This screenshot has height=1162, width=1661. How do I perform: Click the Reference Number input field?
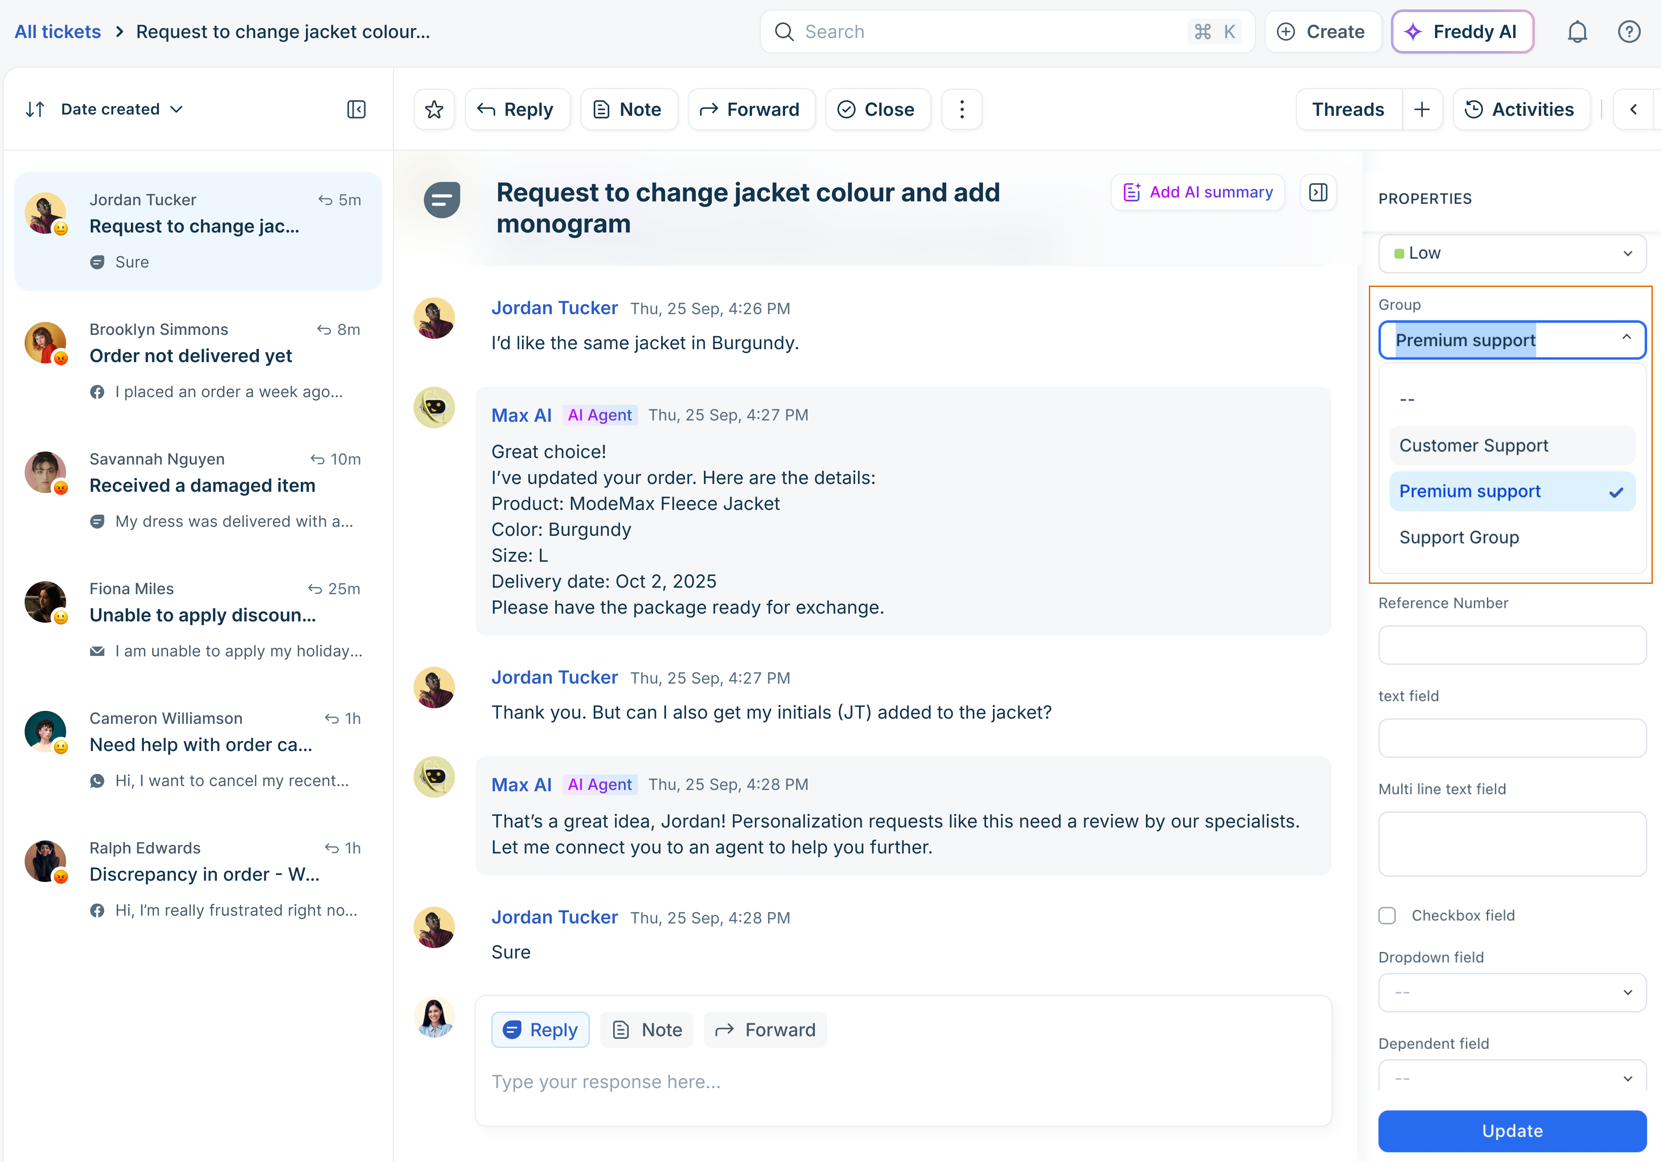(1511, 645)
